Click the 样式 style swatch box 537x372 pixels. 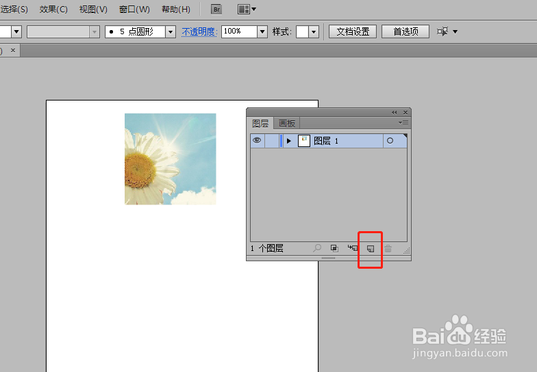coord(303,31)
